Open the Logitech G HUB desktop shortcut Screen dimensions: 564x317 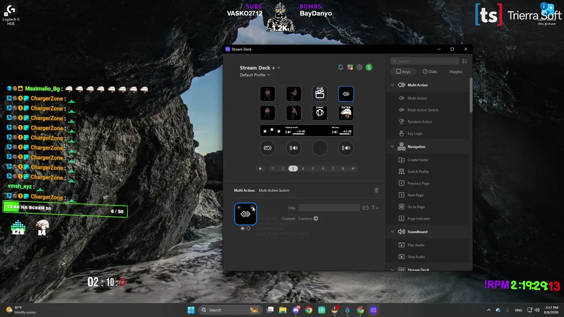click(x=11, y=15)
